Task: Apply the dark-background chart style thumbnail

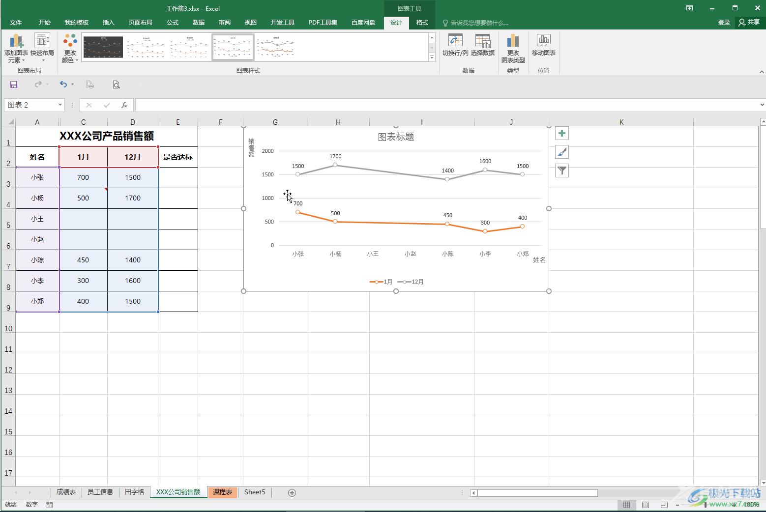Action: pyautogui.click(x=103, y=47)
